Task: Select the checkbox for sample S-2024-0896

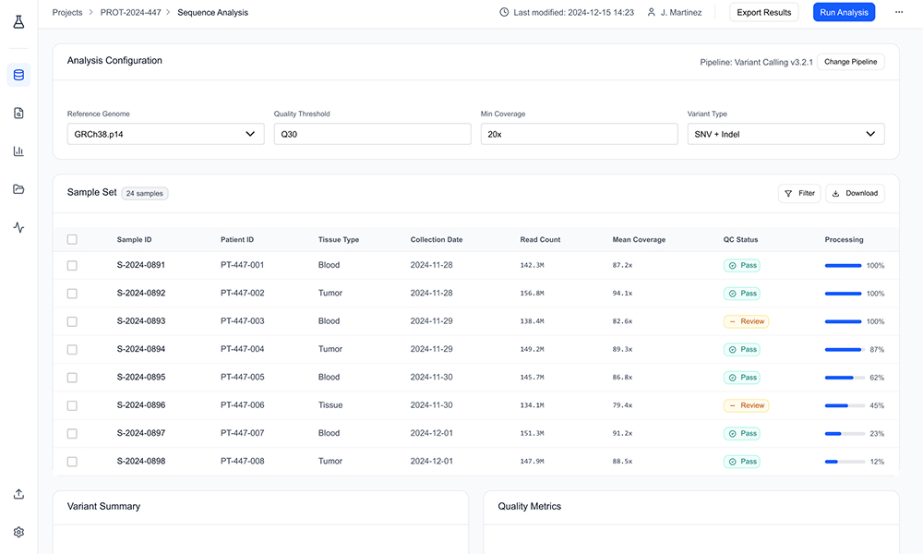Action: pos(72,405)
